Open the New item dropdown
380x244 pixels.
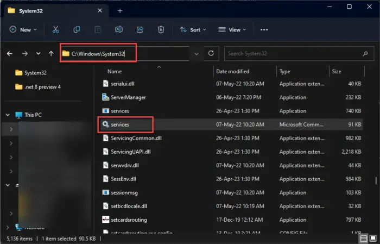[23, 29]
